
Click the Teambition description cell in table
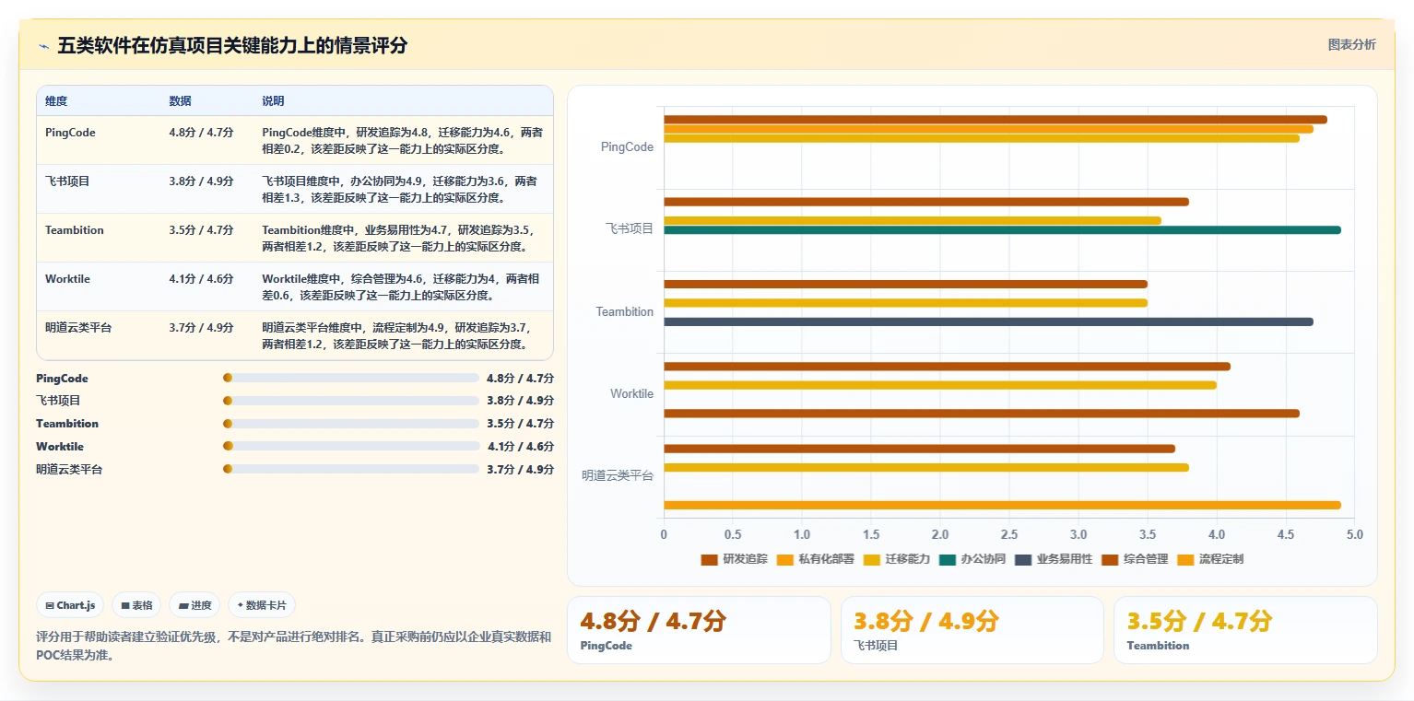tap(402, 238)
